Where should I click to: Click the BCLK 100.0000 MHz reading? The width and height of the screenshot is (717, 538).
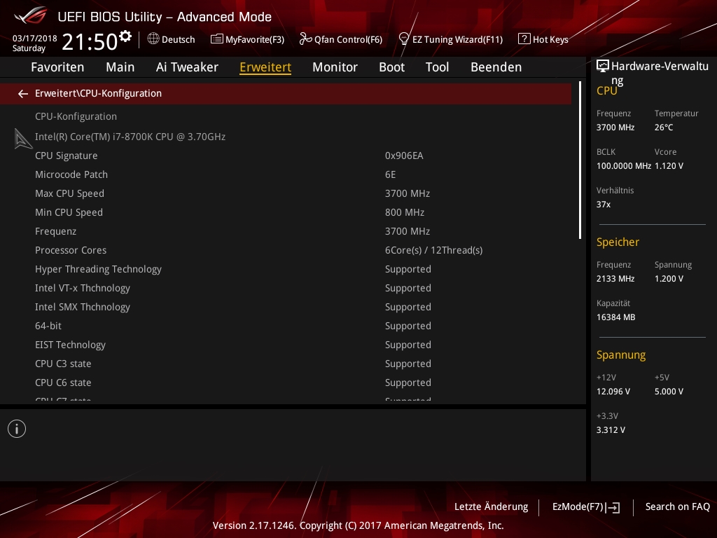[624, 165]
